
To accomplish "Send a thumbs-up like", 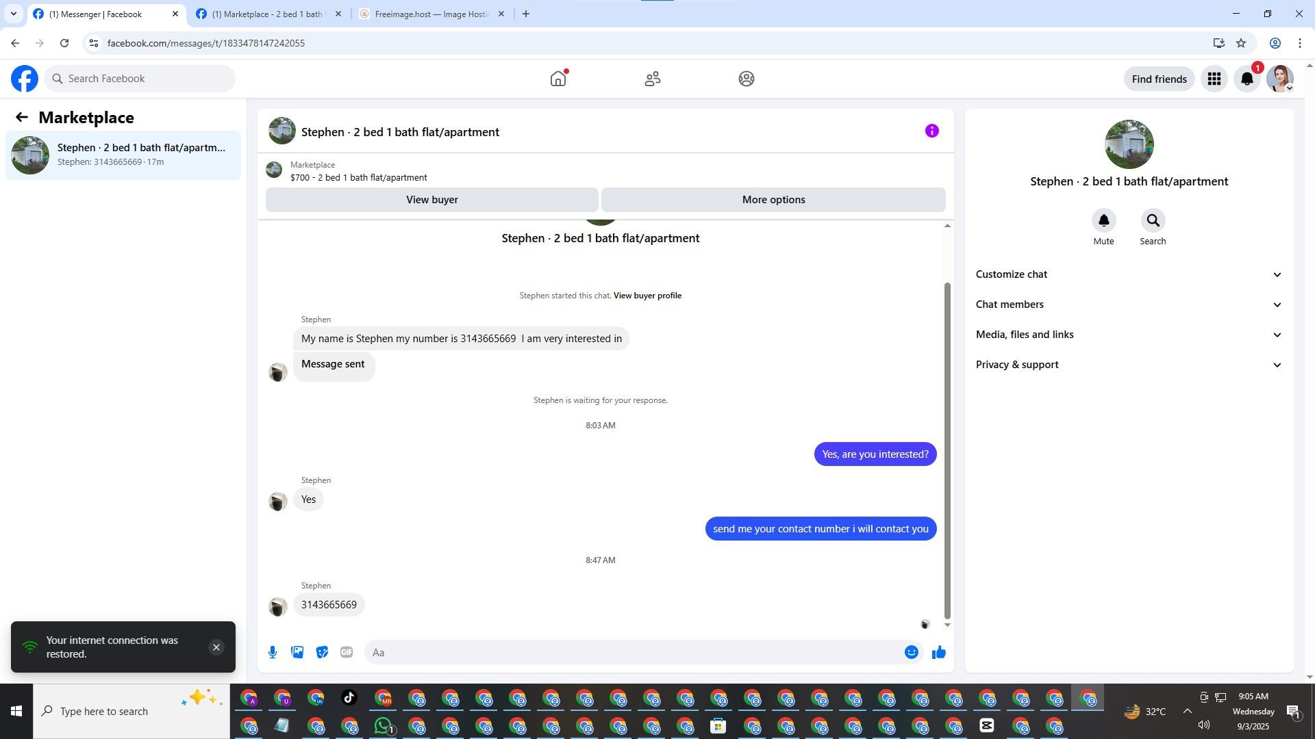I will [x=939, y=652].
